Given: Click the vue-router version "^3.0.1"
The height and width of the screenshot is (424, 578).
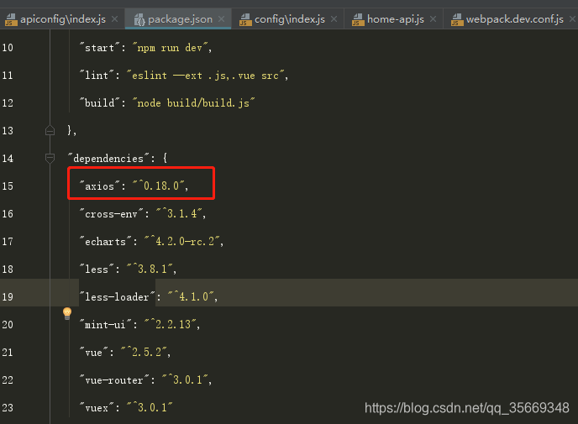Looking at the screenshot, I should point(185,380).
